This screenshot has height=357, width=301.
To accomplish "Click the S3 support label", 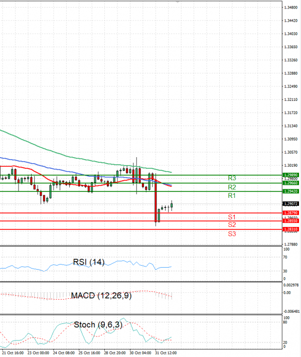I will 232,234.
